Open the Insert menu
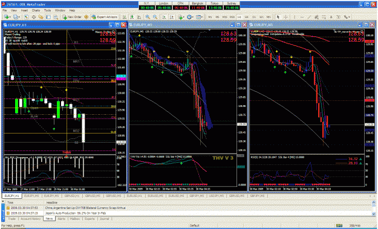378x229 pixels. point(24,10)
